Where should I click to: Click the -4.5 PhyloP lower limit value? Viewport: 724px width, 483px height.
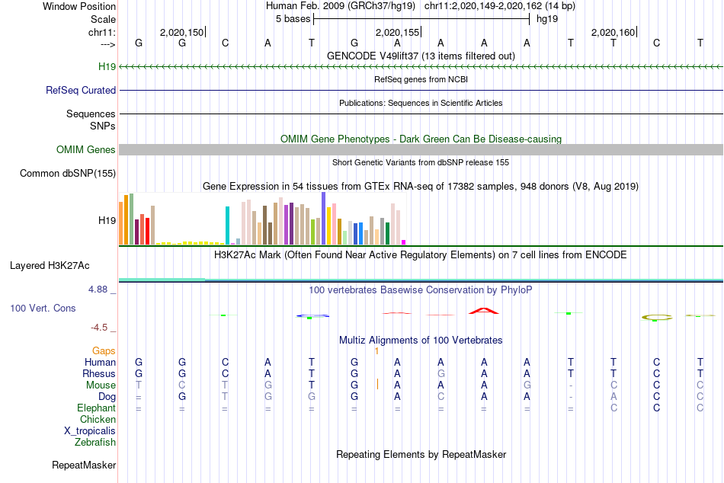99,328
